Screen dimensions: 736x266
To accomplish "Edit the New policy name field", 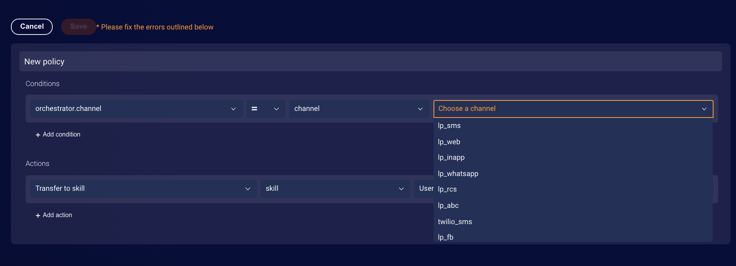I will point(371,62).
